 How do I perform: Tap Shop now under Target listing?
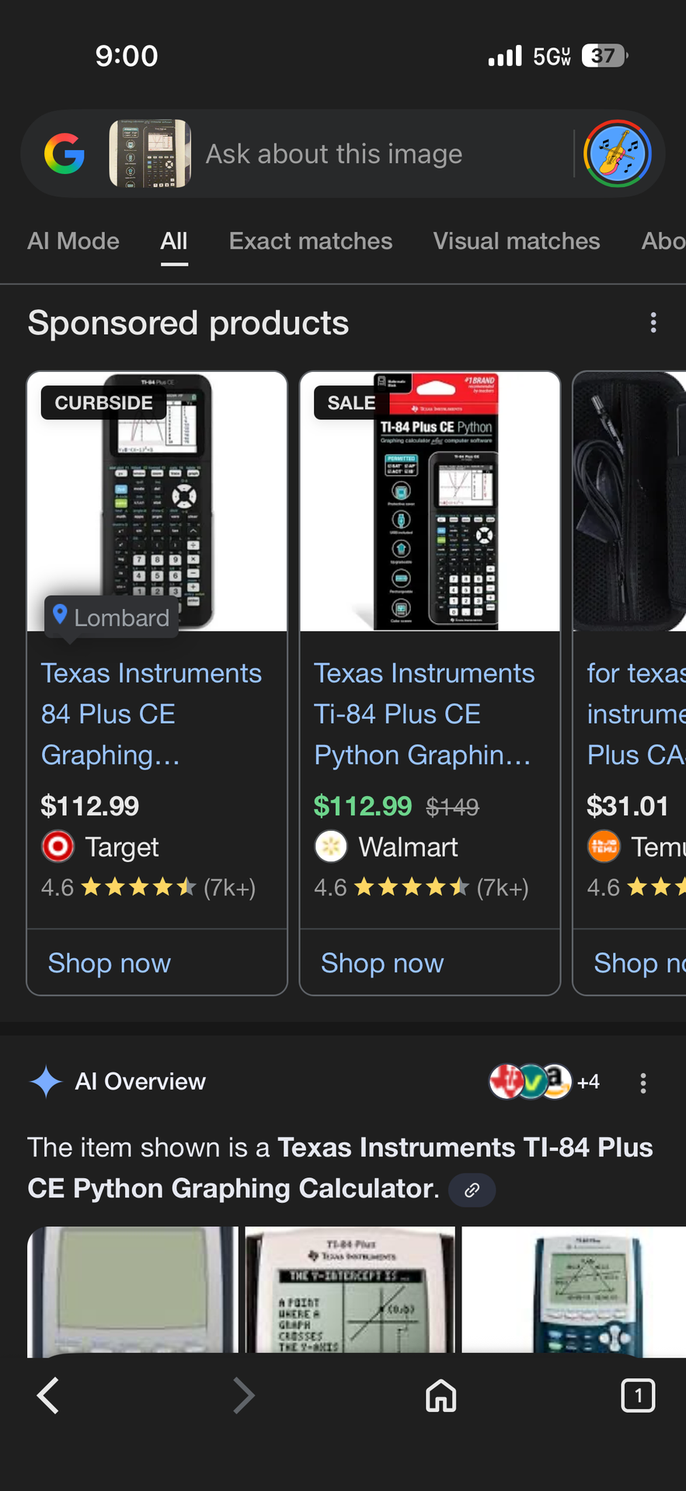(x=110, y=963)
